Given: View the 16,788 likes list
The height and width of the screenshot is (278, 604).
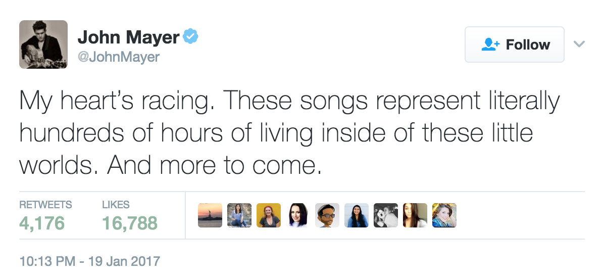Looking at the screenshot, I should [x=130, y=221].
